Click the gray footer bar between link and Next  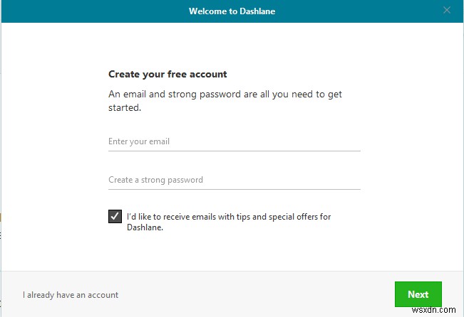click(x=257, y=294)
